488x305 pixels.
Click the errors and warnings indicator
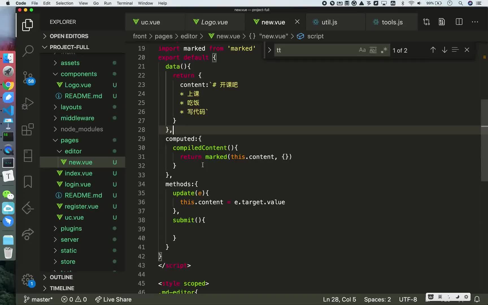tap(74, 299)
